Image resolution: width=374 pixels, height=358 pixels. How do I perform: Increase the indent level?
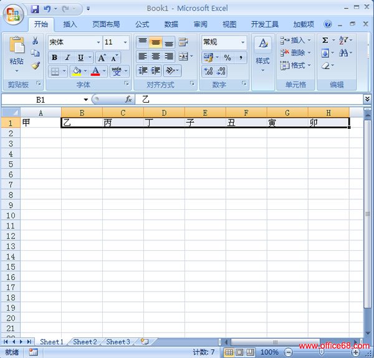coord(155,70)
